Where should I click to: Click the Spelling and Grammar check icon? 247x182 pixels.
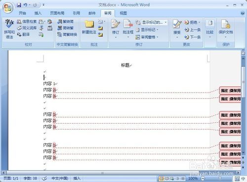point(9,29)
